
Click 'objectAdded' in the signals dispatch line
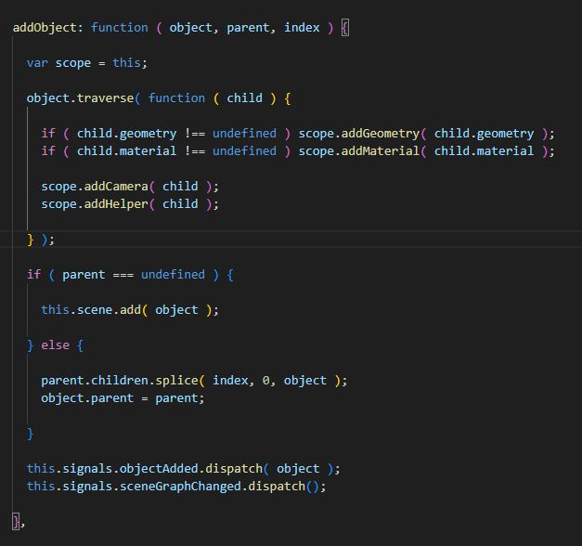pyautogui.click(x=159, y=469)
